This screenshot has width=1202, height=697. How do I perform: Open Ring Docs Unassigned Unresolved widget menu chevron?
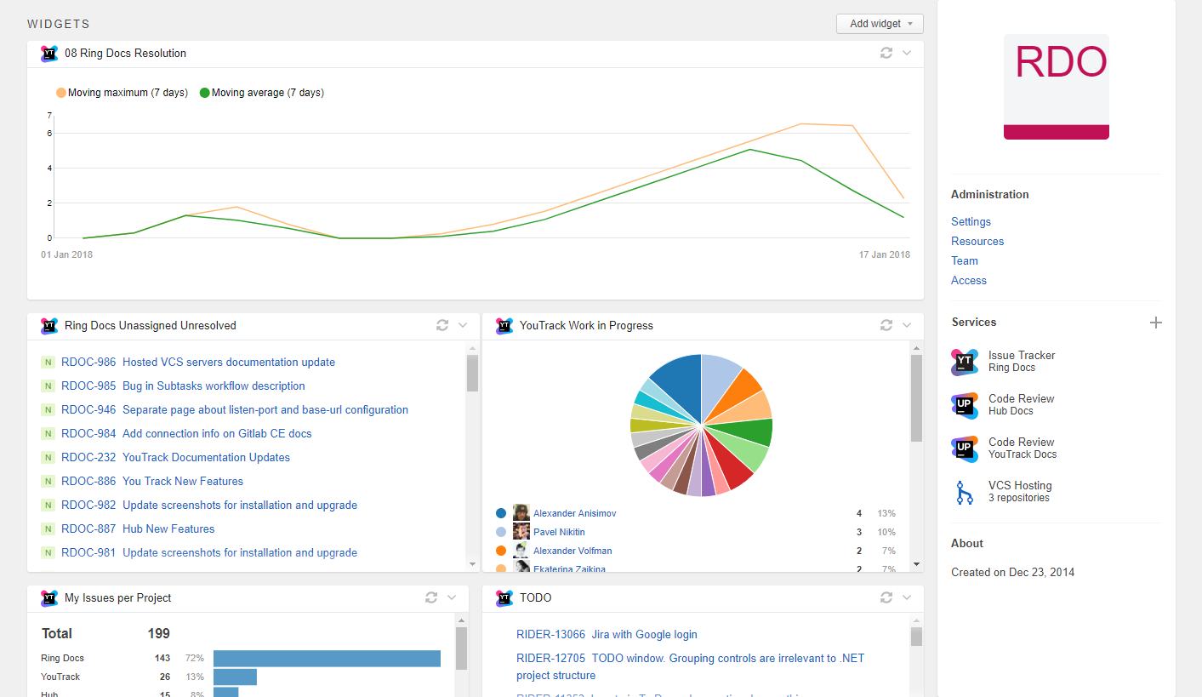(x=463, y=325)
